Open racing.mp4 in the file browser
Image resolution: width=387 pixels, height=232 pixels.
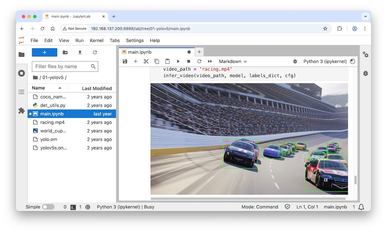click(x=53, y=122)
